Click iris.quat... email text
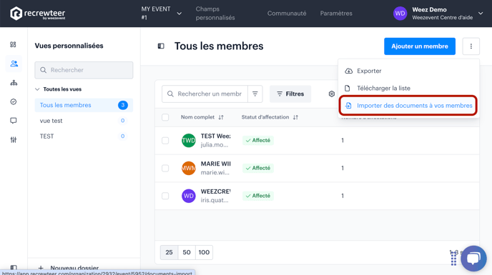The width and height of the screenshot is (492, 275). (215, 200)
